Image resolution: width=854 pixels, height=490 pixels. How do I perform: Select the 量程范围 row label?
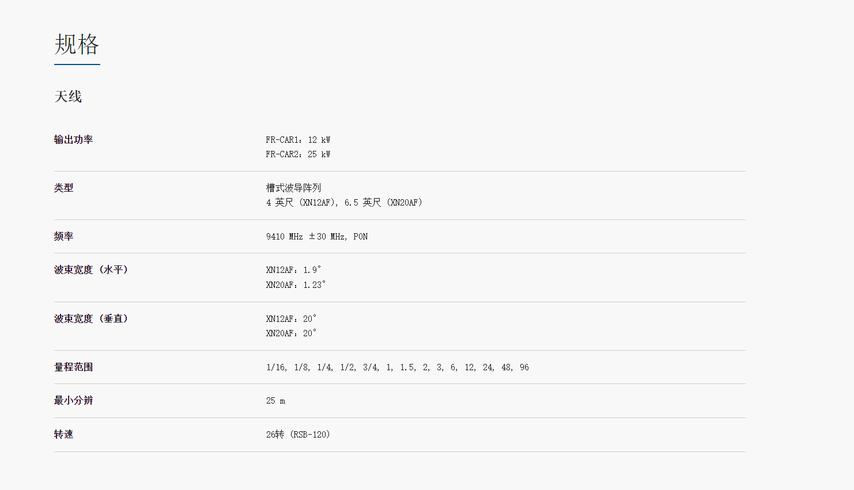73,367
